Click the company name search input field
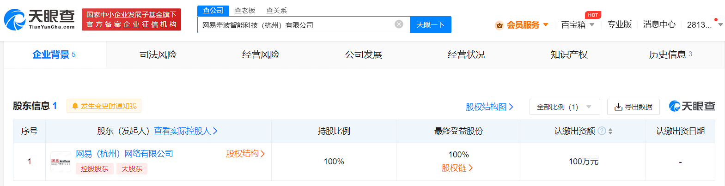The width and height of the screenshot is (725, 186). point(296,25)
